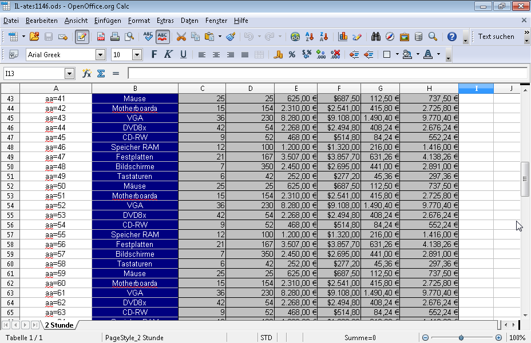Click the formula input line
This screenshot has height=343, width=531.
coord(327,73)
